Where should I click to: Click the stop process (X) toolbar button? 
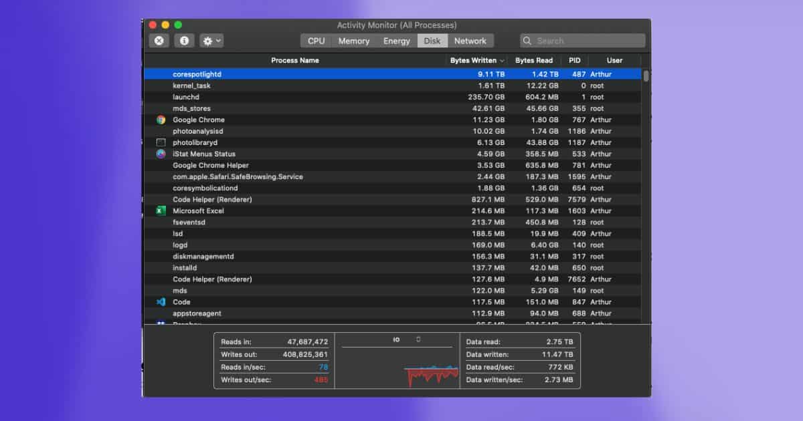point(159,41)
